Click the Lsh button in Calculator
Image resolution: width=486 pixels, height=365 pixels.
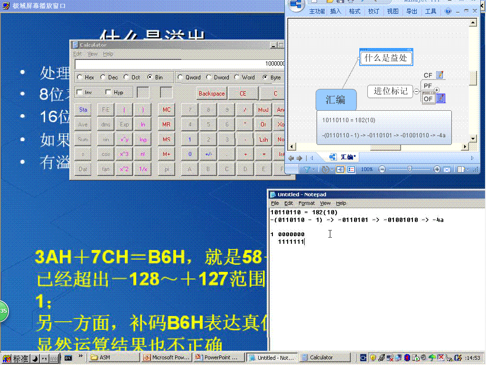263,139
